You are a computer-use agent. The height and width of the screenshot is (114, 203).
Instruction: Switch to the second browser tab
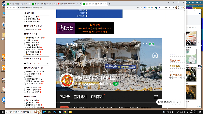point(44,4)
